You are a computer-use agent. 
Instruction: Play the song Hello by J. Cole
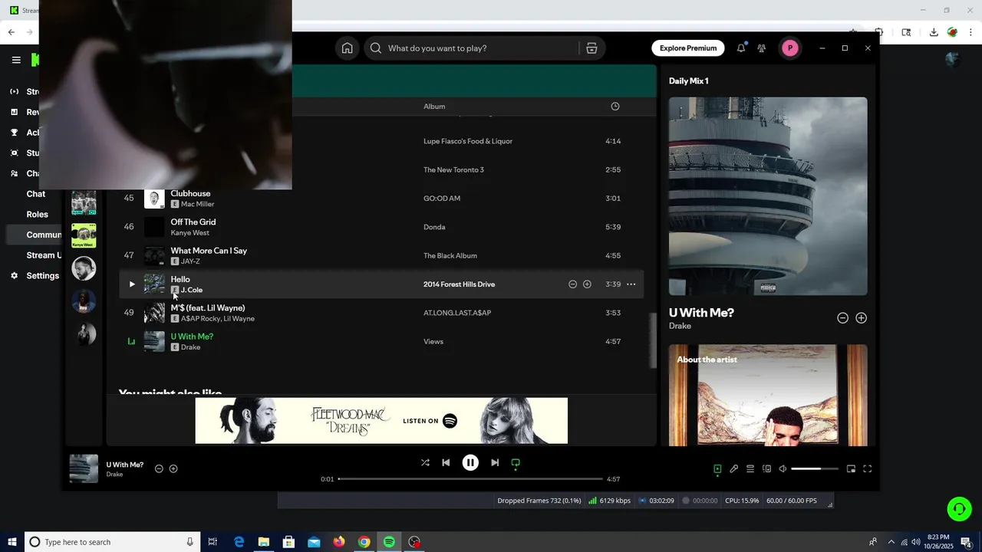(131, 284)
